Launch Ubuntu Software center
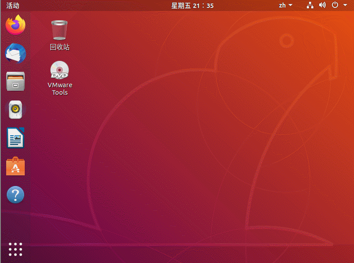354x263 pixels. click(15, 166)
